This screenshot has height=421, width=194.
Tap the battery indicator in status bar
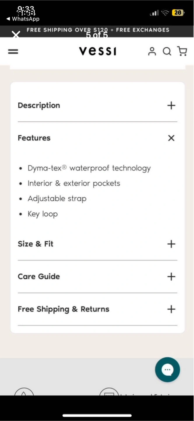click(x=178, y=13)
